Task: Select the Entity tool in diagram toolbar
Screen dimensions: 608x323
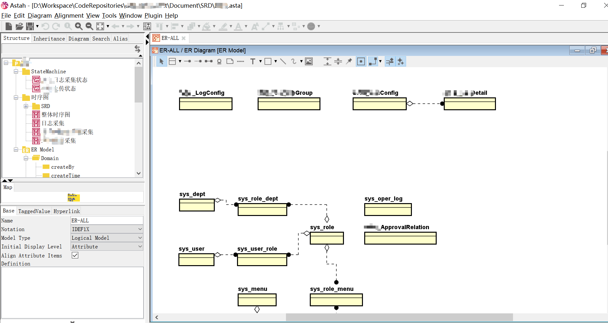Action: coord(172,61)
